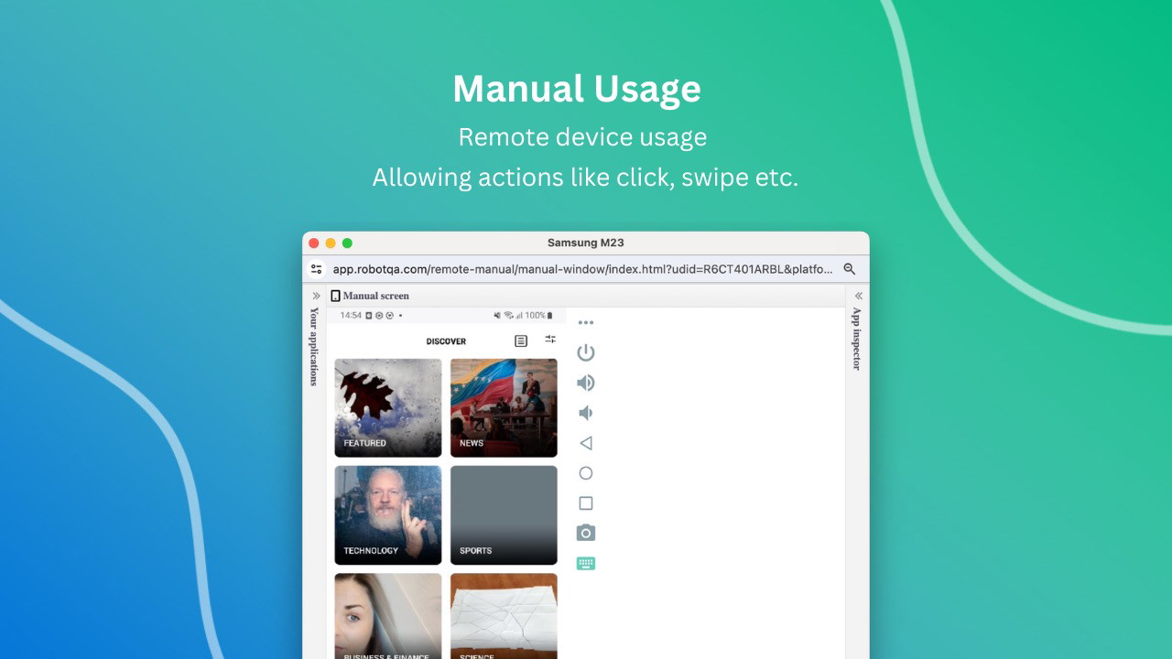Open the News category tile
1172x659 pixels.
(504, 407)
